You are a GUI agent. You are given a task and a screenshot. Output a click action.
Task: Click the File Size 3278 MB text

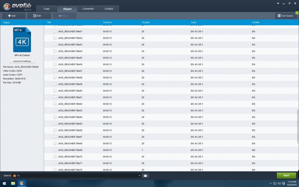(12, 83)
